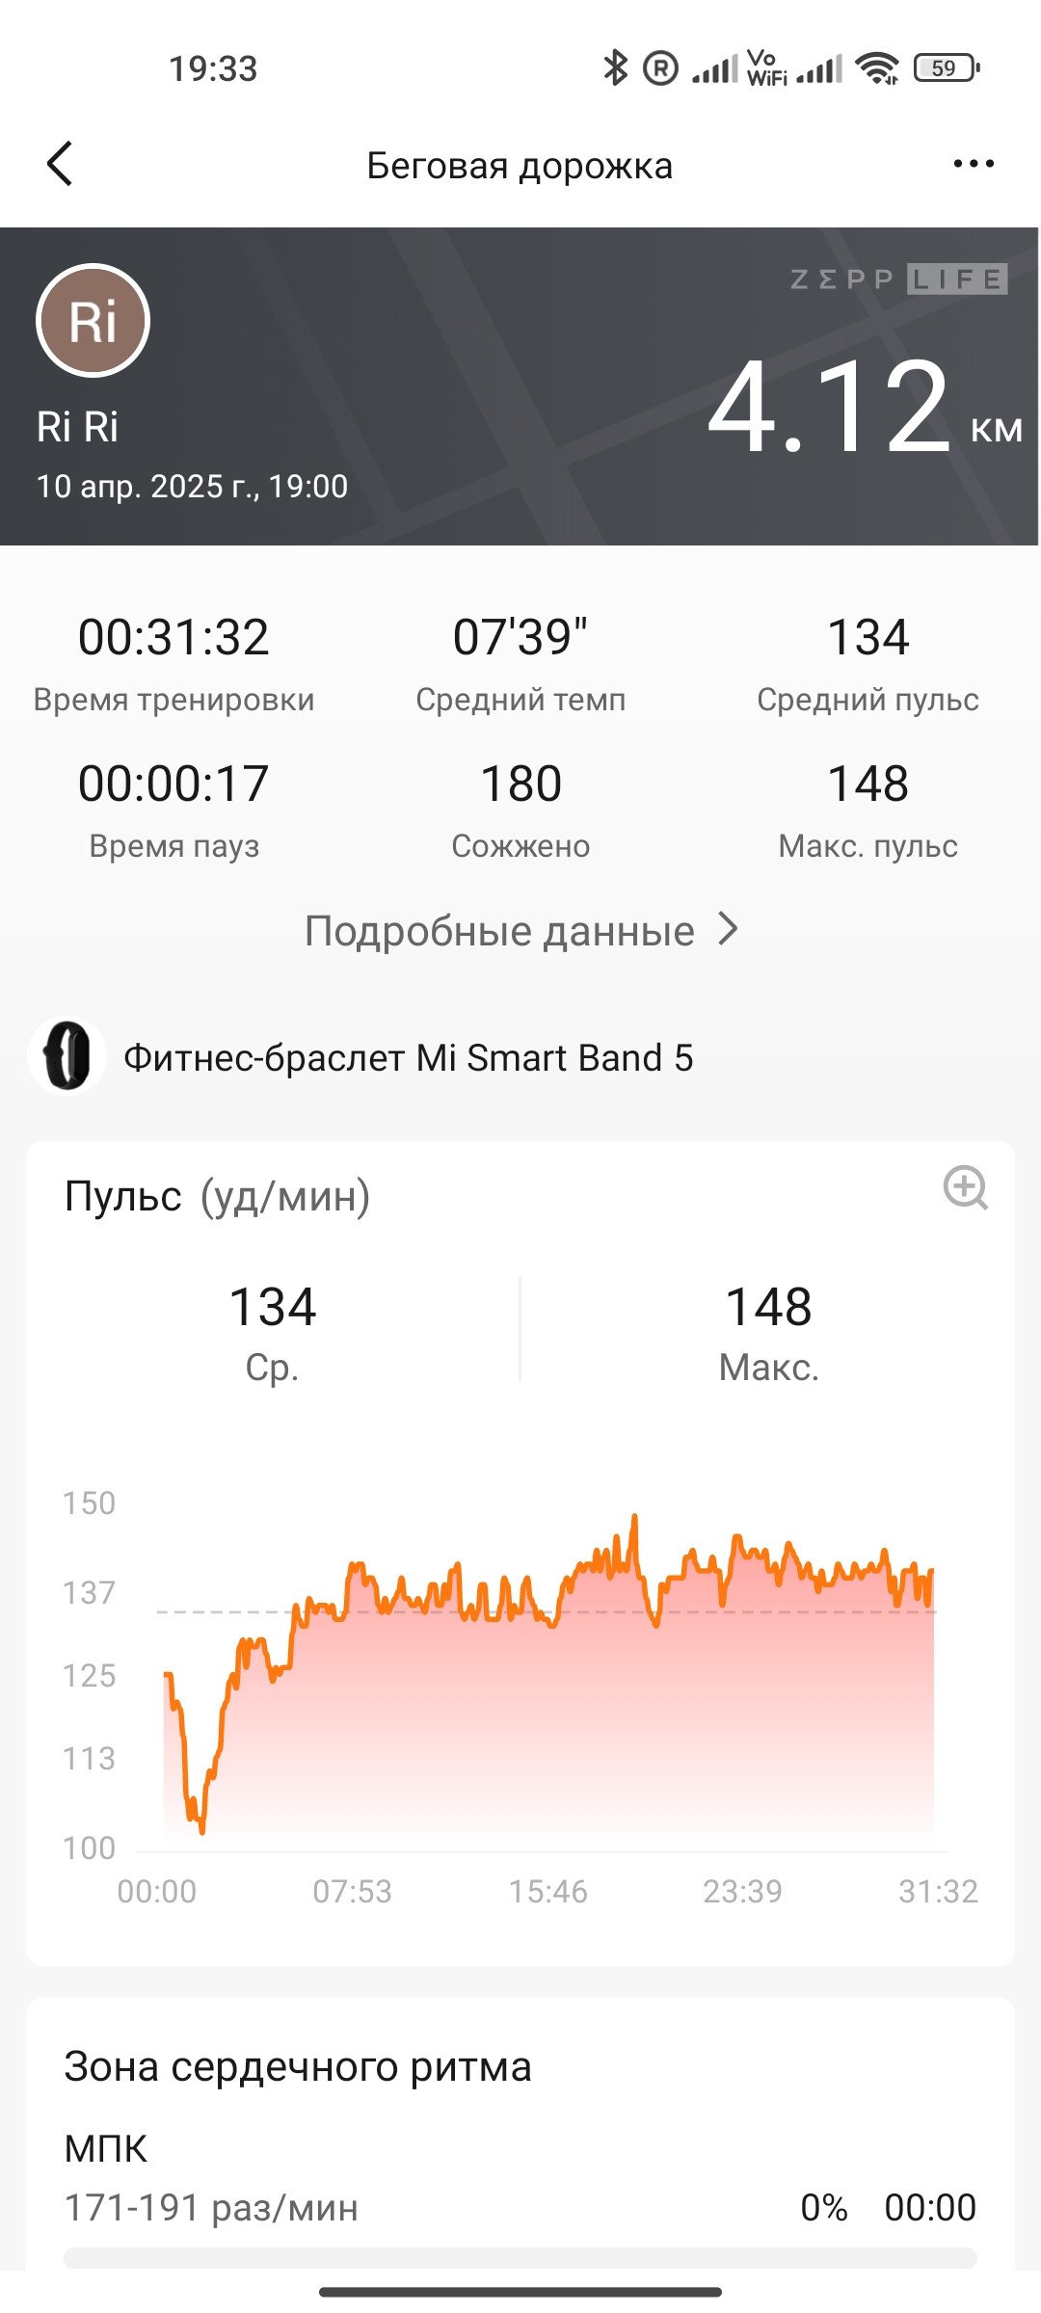Open the three-dot more options menu
Image resolution: width=1041 pixels, height=2313 pixels.
click(x=974, y=164)
